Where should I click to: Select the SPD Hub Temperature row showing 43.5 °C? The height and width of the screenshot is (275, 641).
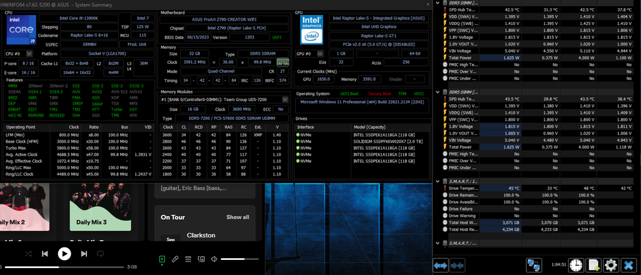tap(537, 99)
